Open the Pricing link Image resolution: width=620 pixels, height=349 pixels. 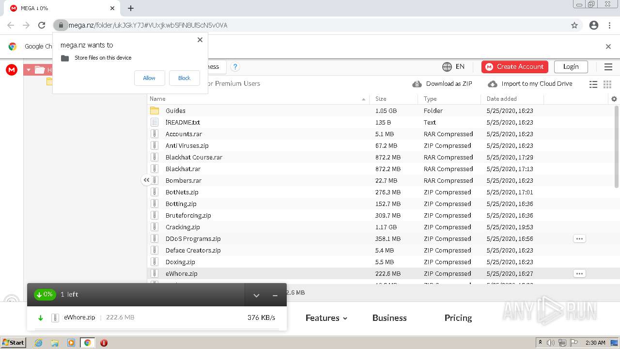[x=458, y=318]
